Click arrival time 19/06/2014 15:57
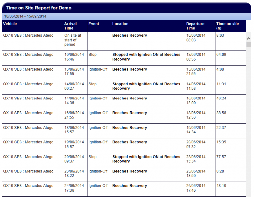254x197 pixels. 74,144
